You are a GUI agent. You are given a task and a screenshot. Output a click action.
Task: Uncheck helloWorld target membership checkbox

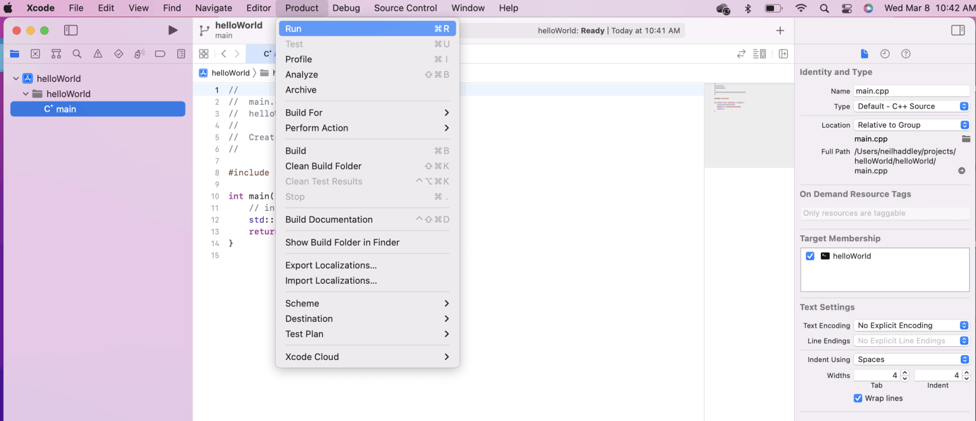tap(810, 256)
